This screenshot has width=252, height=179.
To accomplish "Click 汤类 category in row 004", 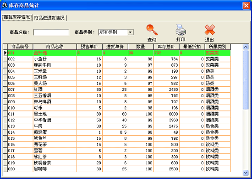I will click(218, 71).
